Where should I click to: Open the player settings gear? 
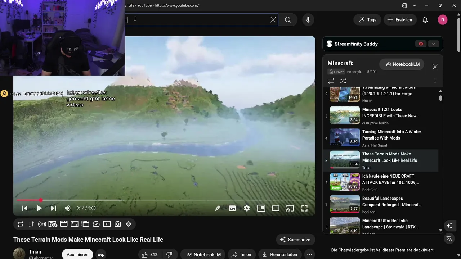pyautogui.click(x=247, y=208)
